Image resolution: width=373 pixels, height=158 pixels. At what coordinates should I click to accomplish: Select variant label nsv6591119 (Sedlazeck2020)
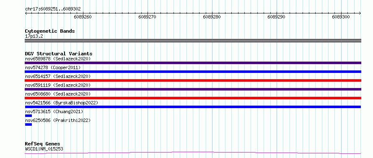tap(58, 85)
